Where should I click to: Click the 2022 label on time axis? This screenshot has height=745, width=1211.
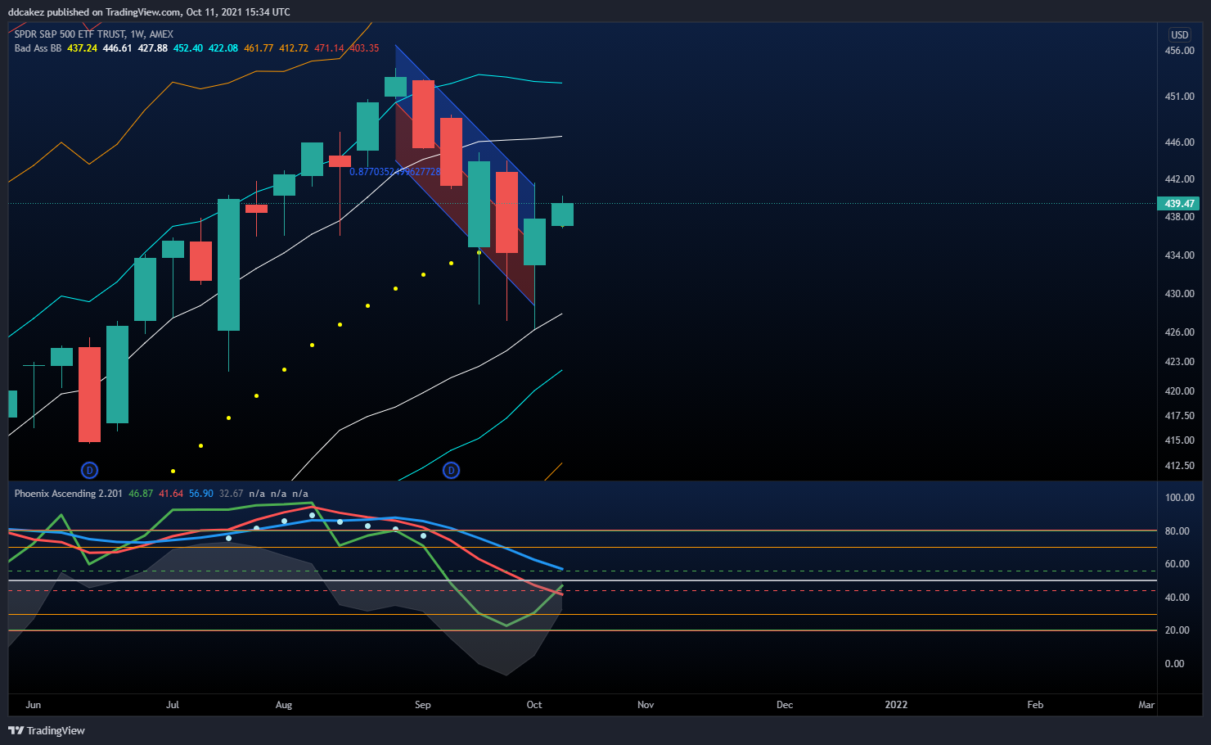[x=896, y=705]
